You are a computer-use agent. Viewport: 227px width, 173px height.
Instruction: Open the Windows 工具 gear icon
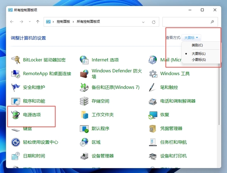153,74
